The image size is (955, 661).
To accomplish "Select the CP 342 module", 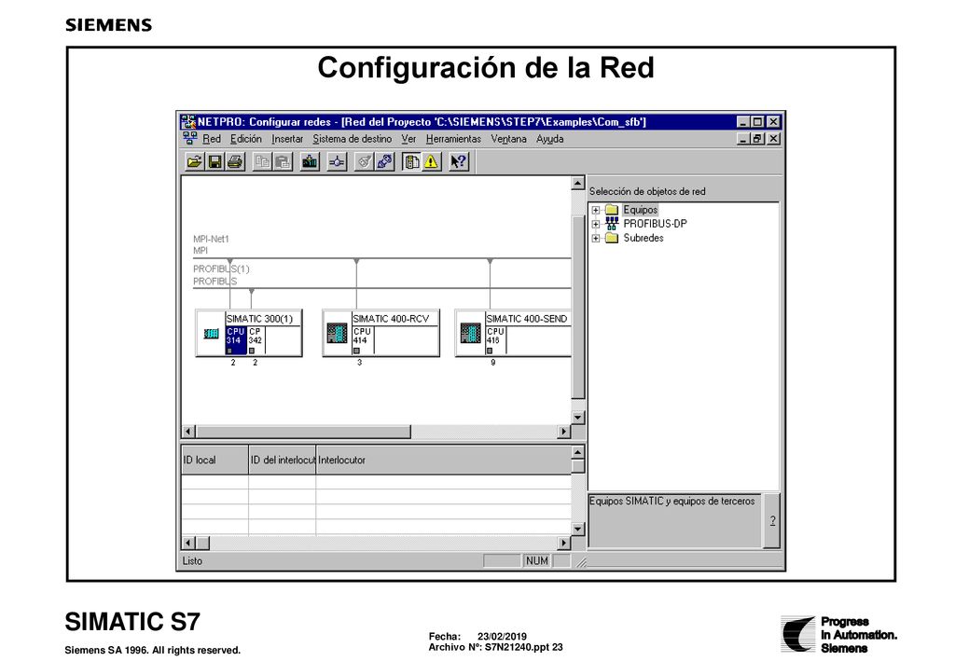I will 256,341.
